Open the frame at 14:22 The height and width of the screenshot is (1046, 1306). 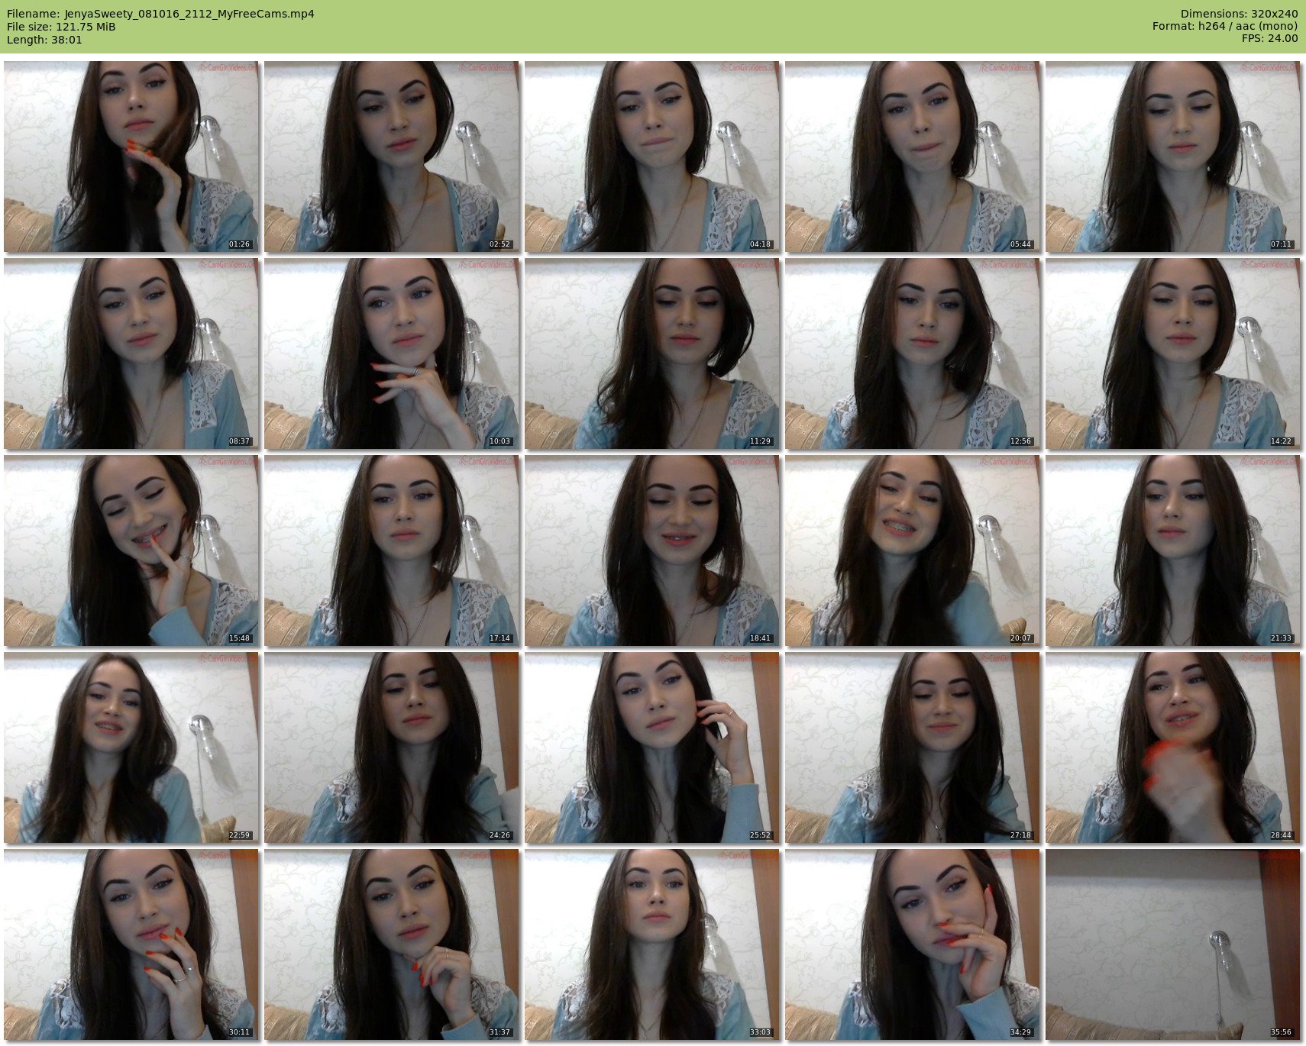pyautogui.click(x=1173, y=354)
